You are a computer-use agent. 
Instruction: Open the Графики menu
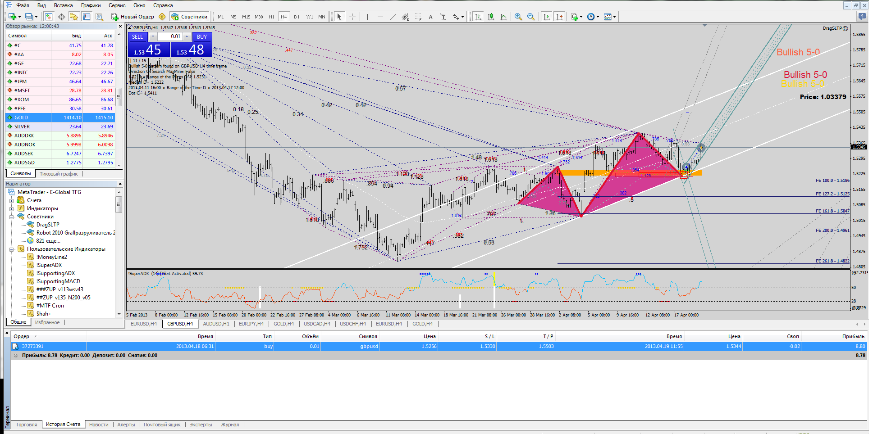(91, 5)
